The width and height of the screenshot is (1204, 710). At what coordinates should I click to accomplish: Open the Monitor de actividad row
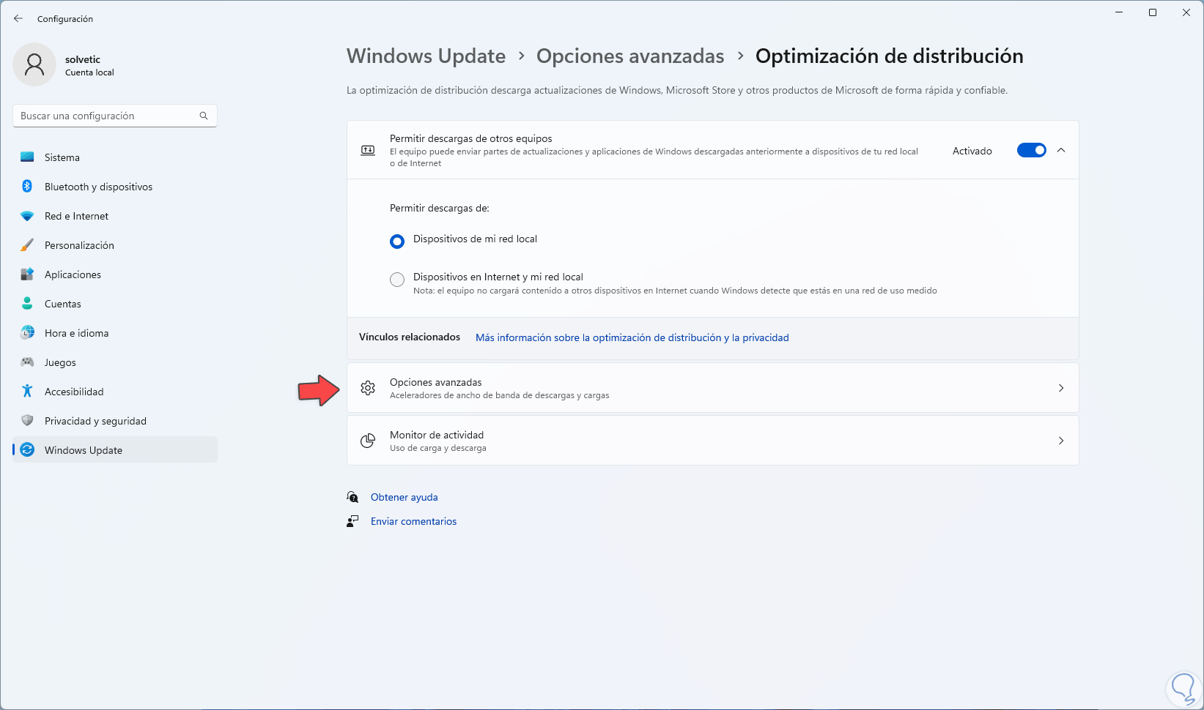(x=712, y=441)
